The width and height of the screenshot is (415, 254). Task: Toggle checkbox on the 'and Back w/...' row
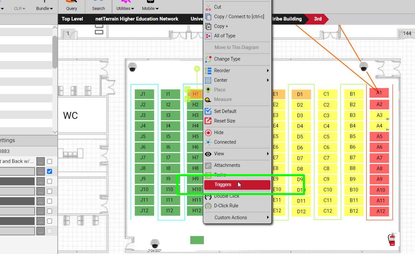click(x=49, y=162)
